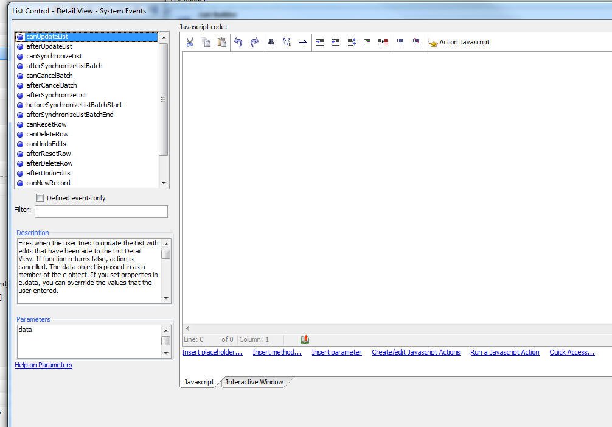Select the Javascript tab

tap(199, 382)
